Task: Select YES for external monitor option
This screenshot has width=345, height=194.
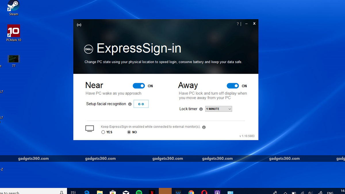Action: [103, 132]
